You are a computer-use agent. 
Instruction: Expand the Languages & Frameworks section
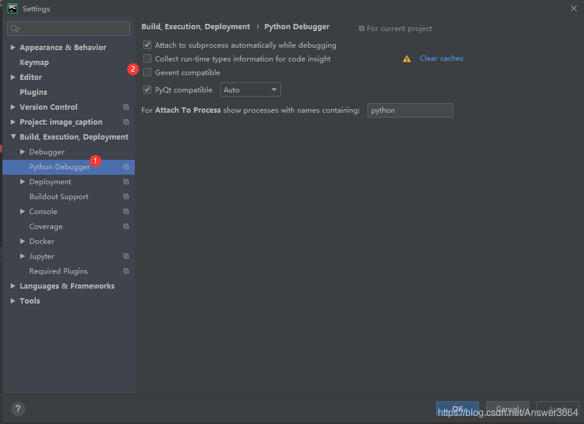click(x=14, y=286)
